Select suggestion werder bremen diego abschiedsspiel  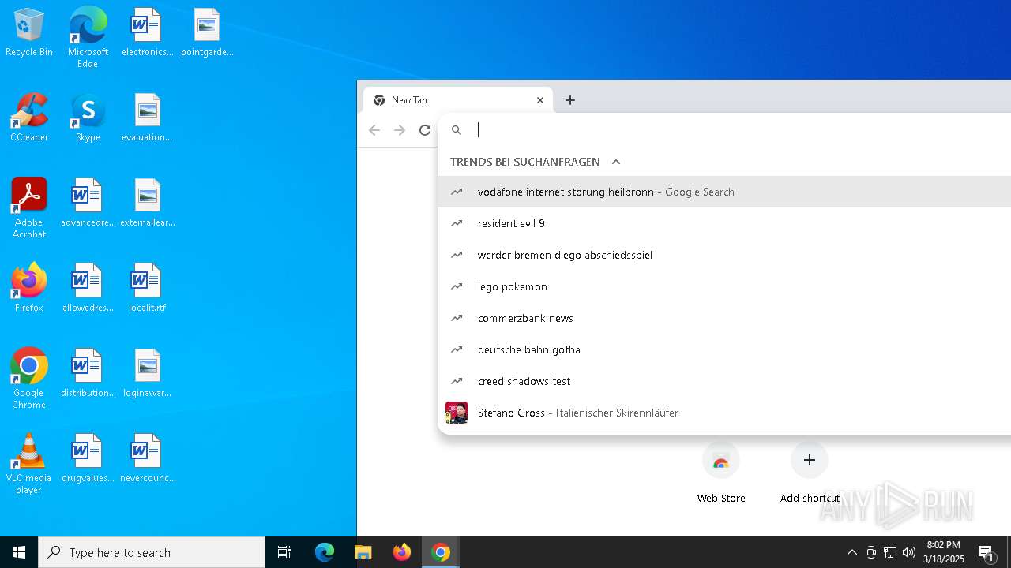[x=724, y=255]
